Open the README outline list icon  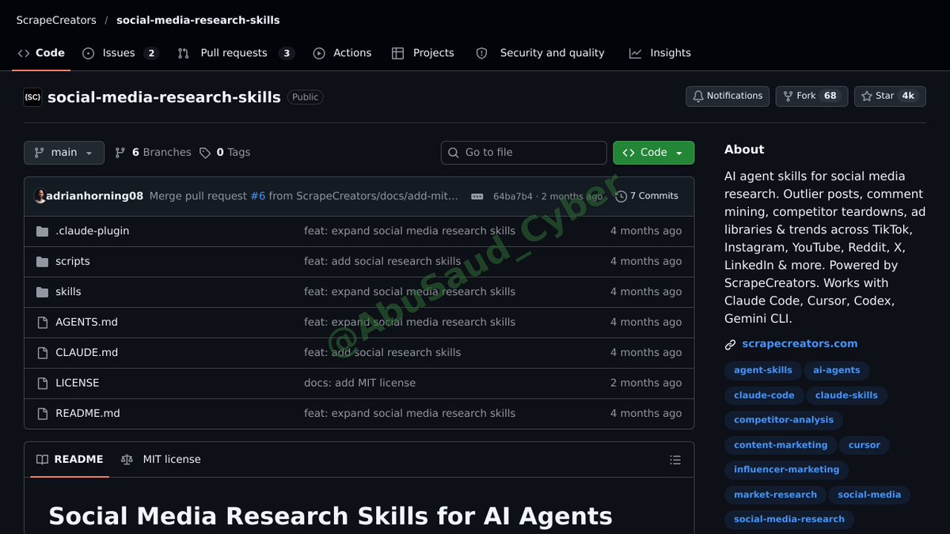tap(675, 460)
